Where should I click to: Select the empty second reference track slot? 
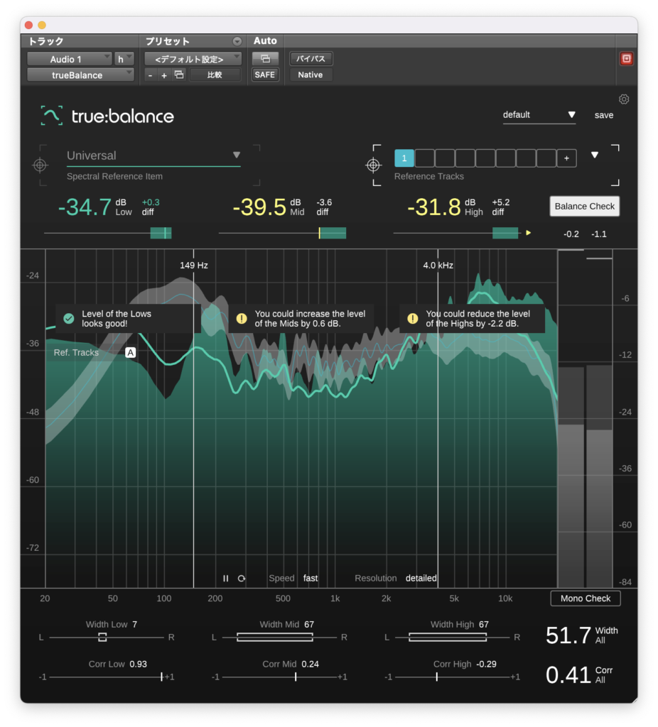coord(425,158)
